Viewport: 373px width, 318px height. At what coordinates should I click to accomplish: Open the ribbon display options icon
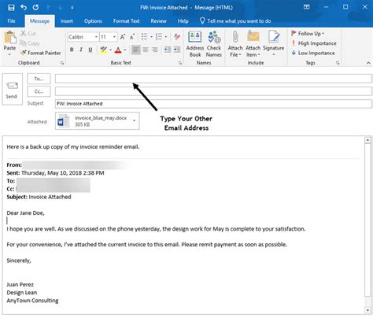306,7
